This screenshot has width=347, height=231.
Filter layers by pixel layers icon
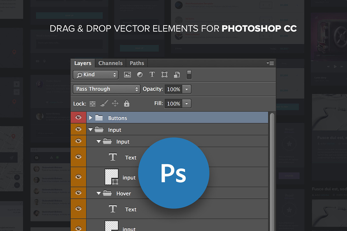[128, 74]
